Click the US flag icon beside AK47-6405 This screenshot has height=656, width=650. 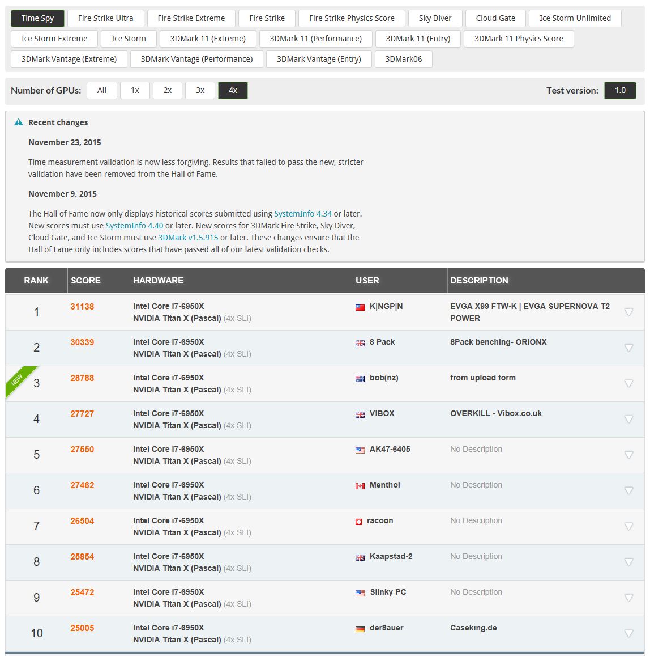tap(360, 451)
